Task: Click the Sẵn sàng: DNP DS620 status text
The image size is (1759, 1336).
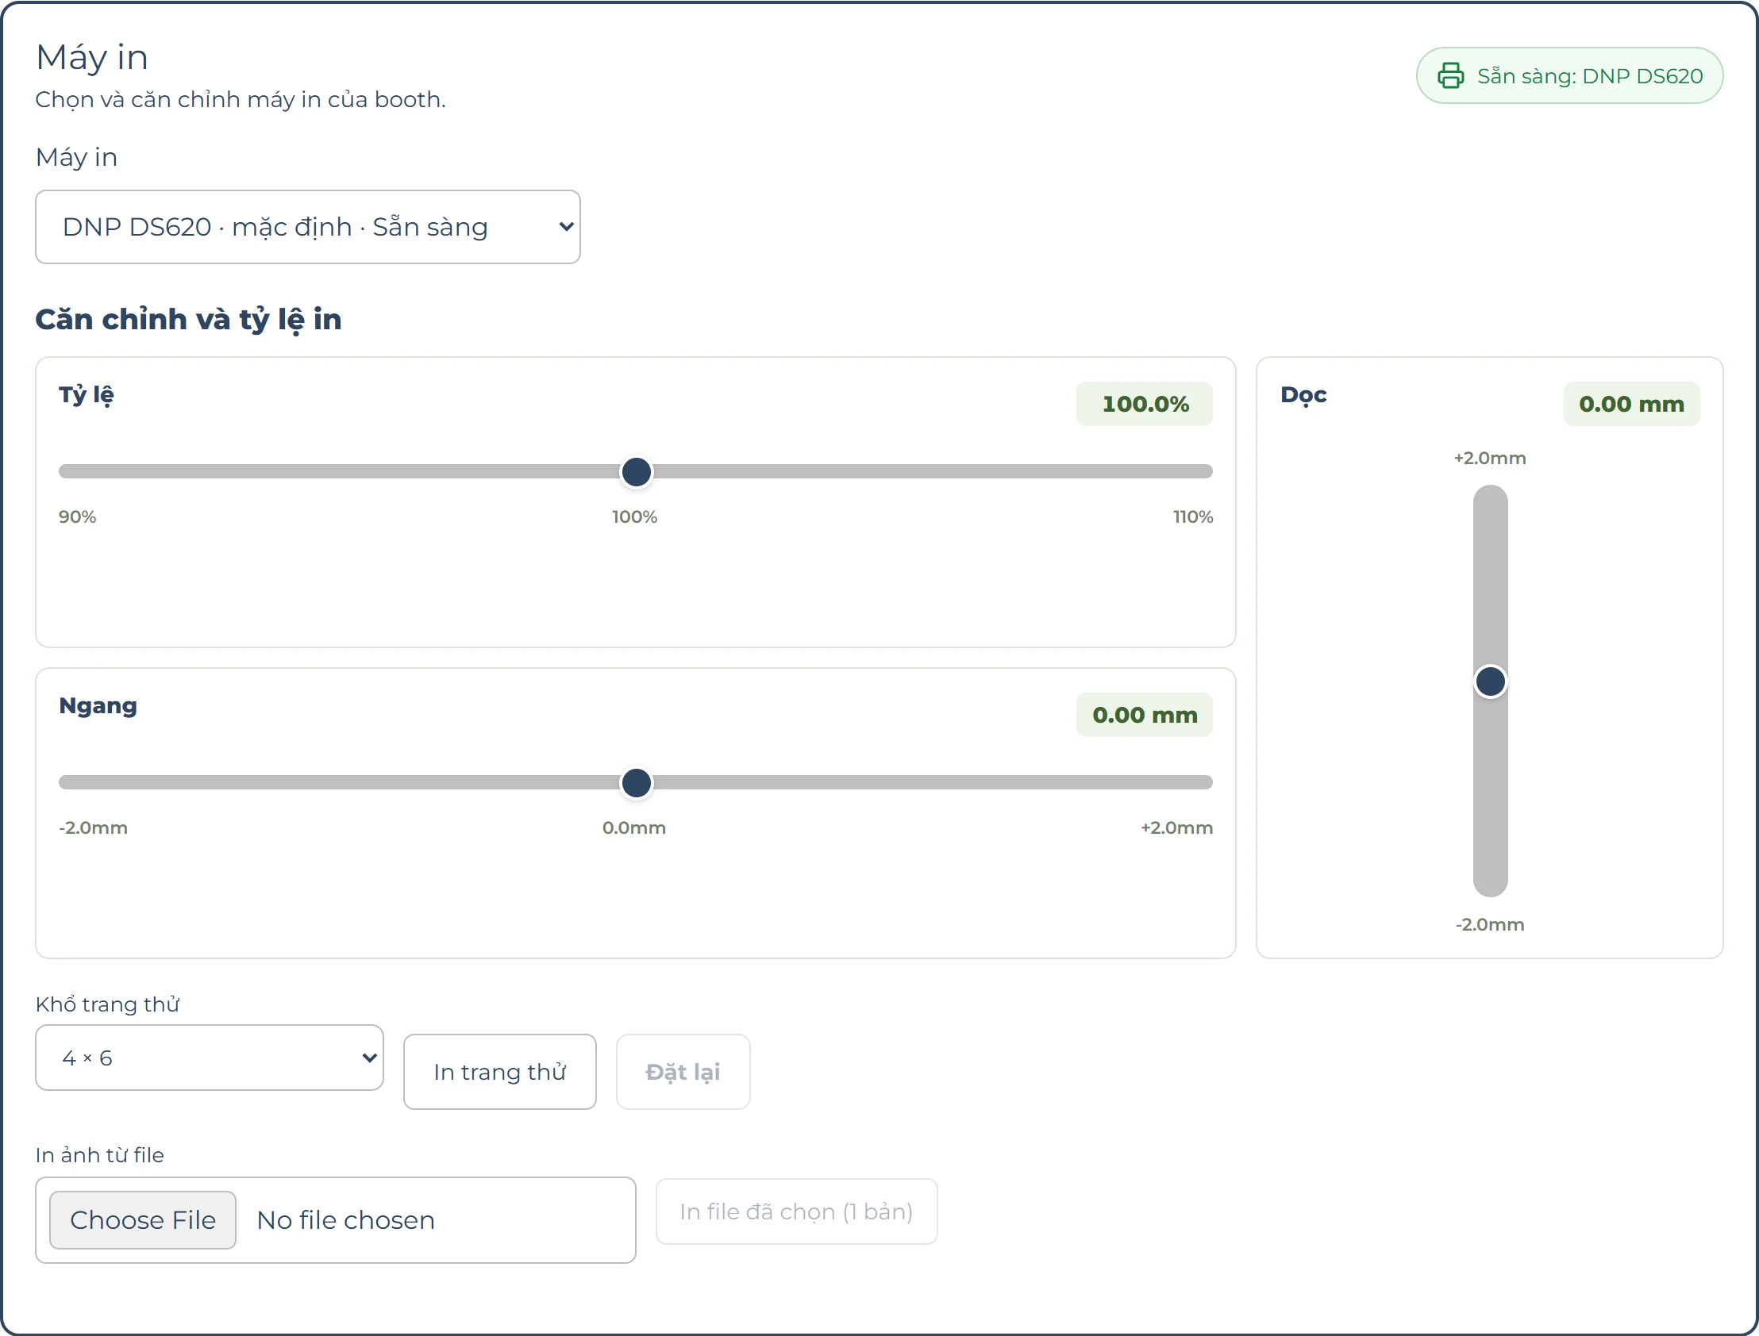Action: pyautogui.click(x=1590, y=76)
